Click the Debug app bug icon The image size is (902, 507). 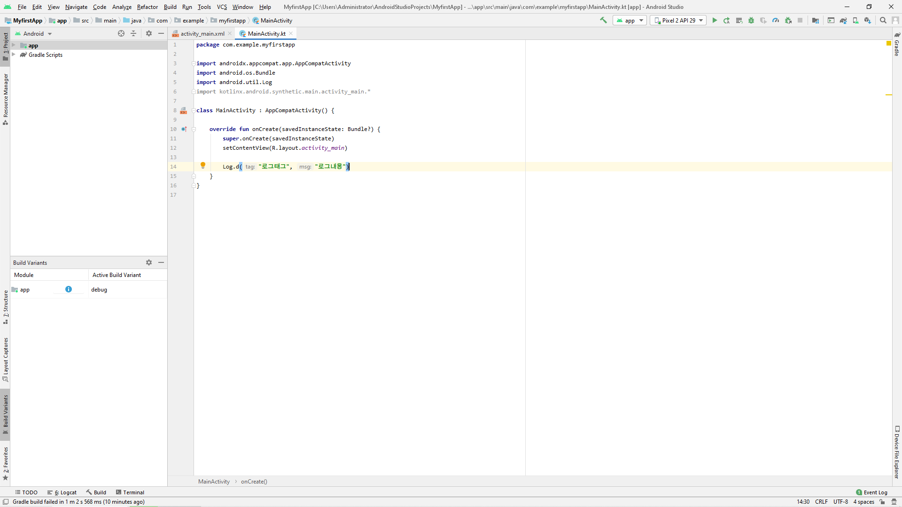click(x=751, y=20)
